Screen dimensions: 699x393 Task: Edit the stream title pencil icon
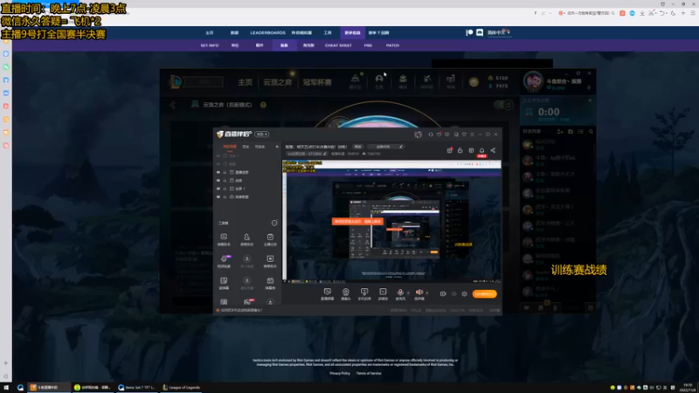pos(401,147)
